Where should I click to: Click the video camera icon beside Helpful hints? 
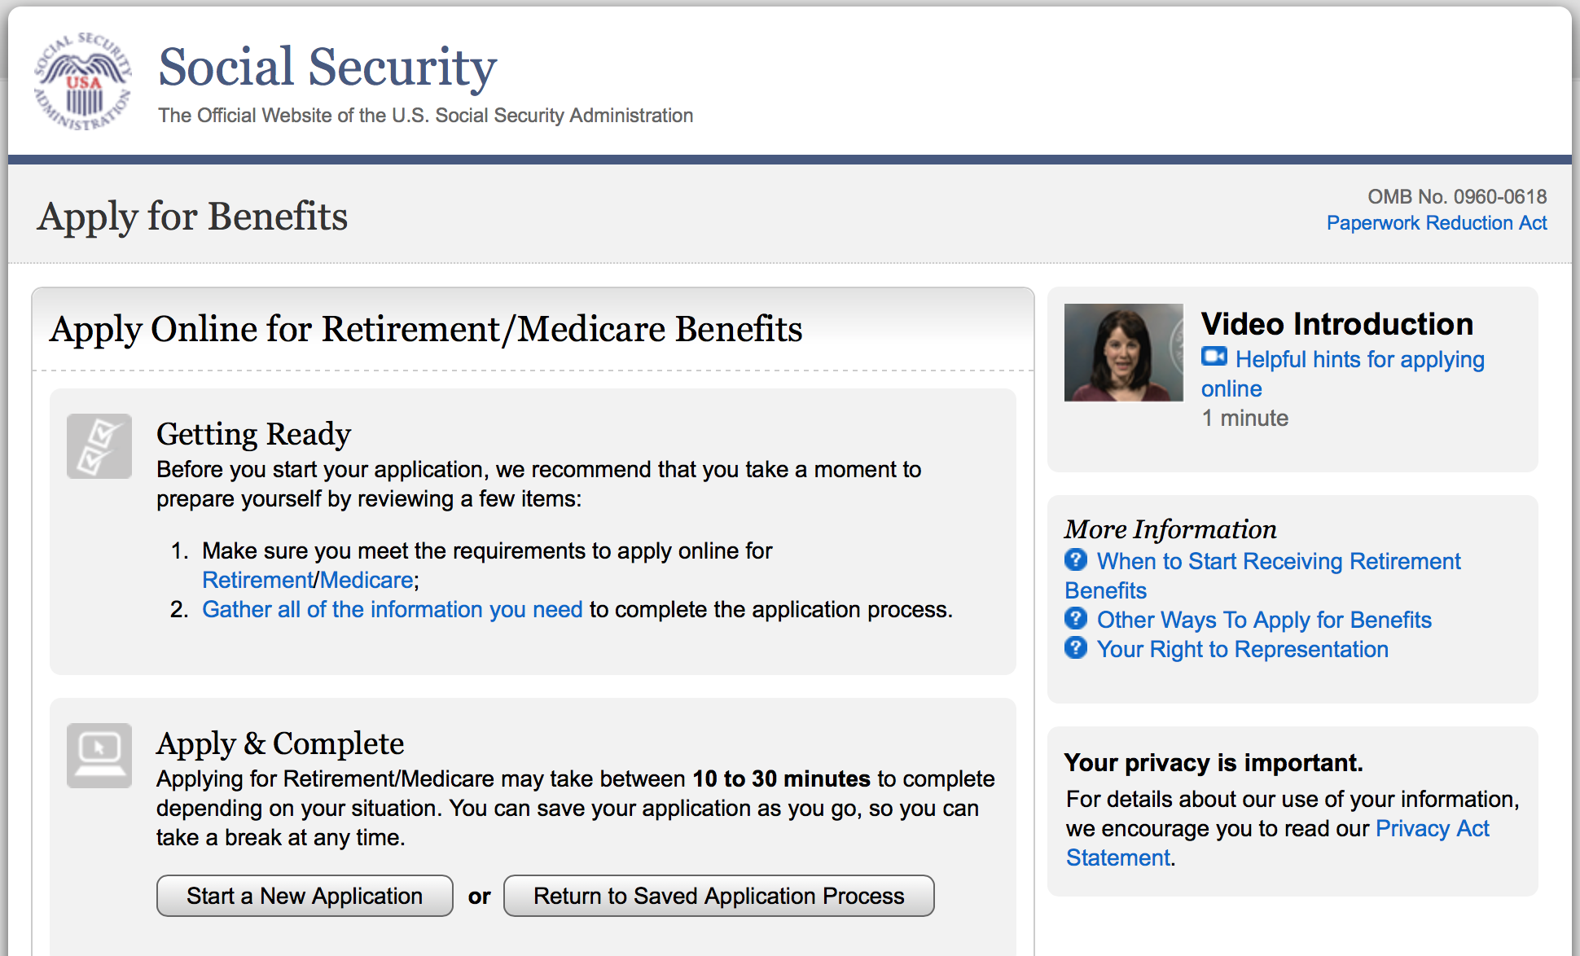pos(1214,356)
